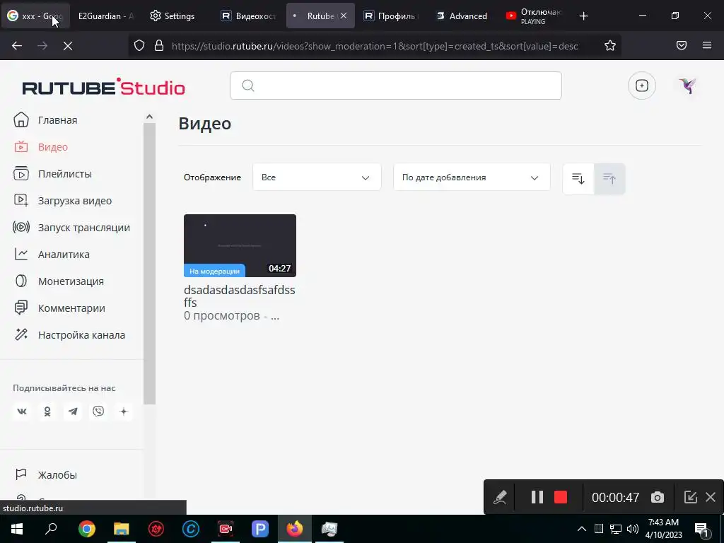Click the Firefox taskbar icon
Viewport: 724px width, 543px height.
coord(295,529)
